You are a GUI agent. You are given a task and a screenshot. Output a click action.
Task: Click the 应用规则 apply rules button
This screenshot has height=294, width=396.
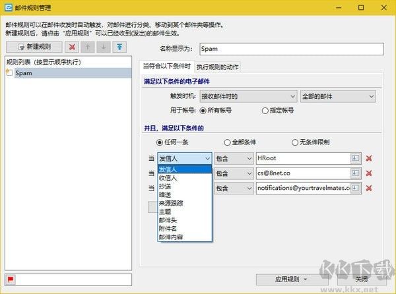click(x=292, y=279)
